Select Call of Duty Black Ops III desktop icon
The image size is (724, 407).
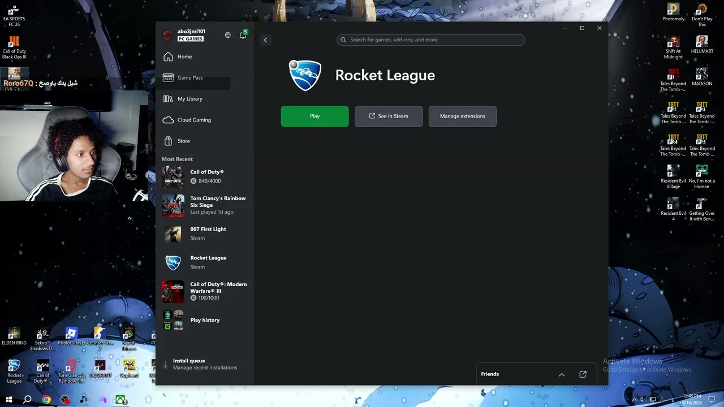click(x=14, y=48)
